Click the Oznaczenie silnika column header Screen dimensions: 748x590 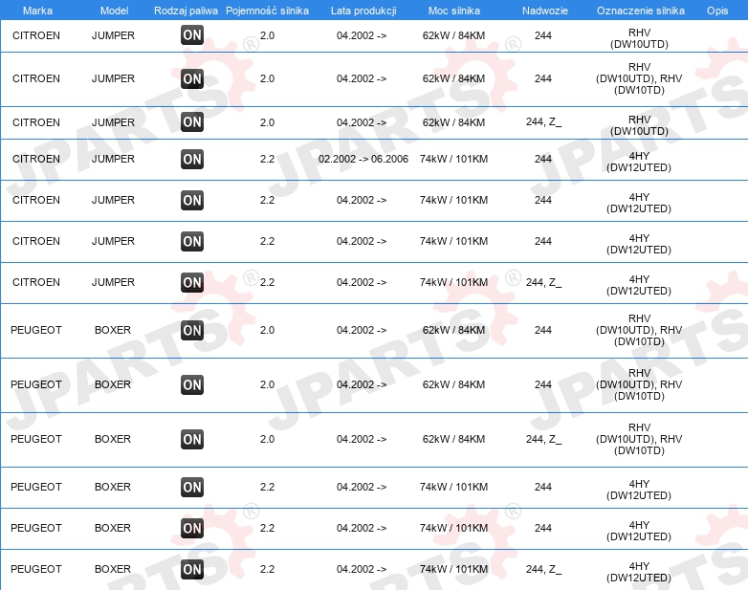pyautogui.click(x=641, y=11)
